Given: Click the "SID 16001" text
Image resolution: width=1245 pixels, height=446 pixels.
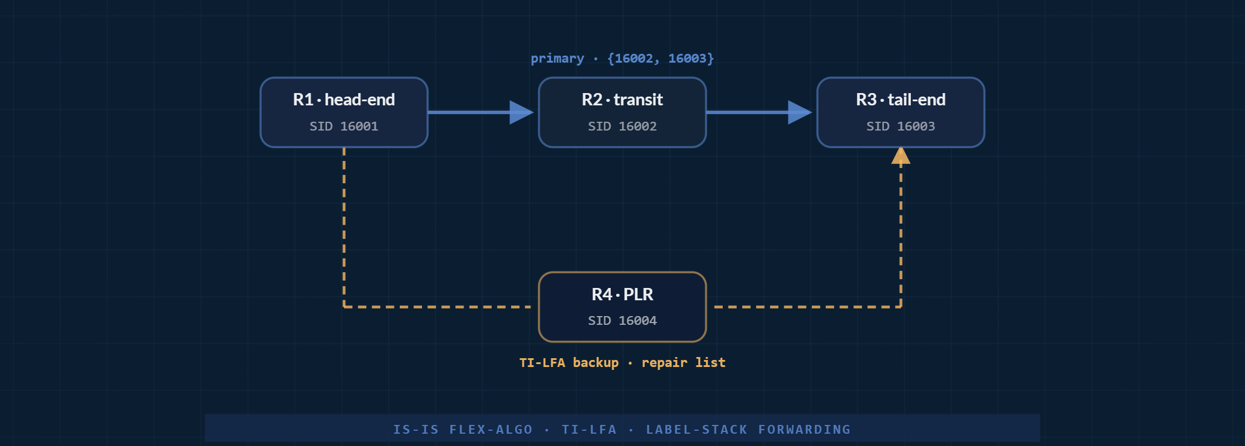Looking at the screenshot, I should (344, 126).
